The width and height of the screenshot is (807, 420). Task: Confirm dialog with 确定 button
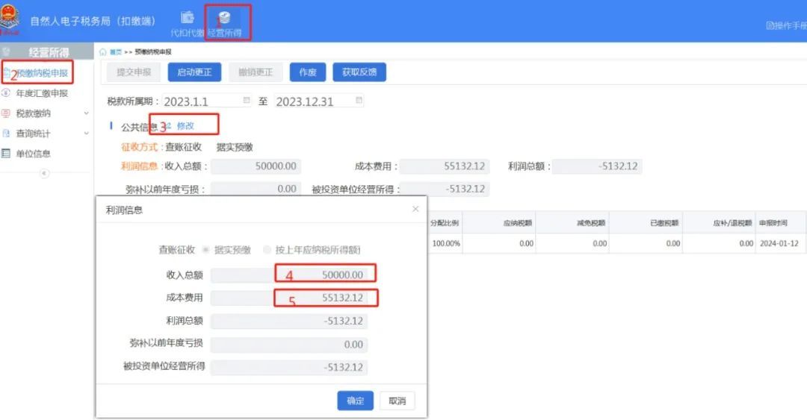355,401
